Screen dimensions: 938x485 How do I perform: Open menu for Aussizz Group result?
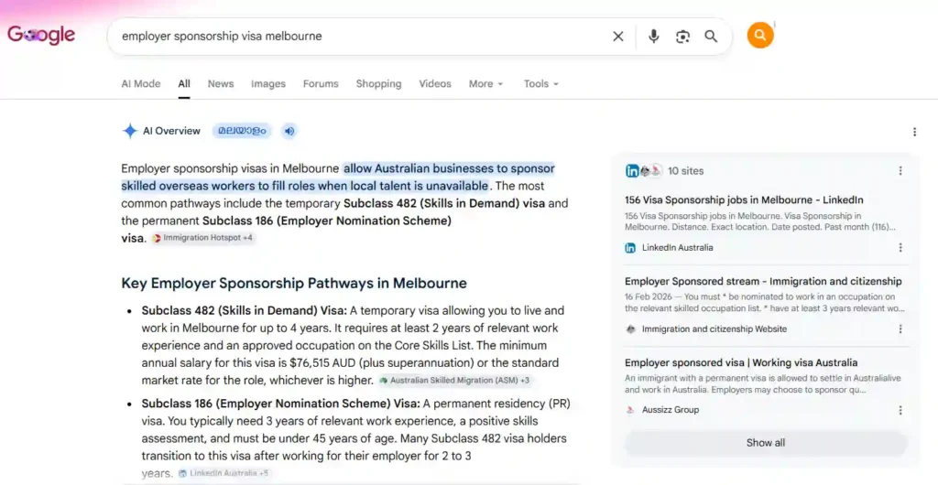(x=900, y=410)
